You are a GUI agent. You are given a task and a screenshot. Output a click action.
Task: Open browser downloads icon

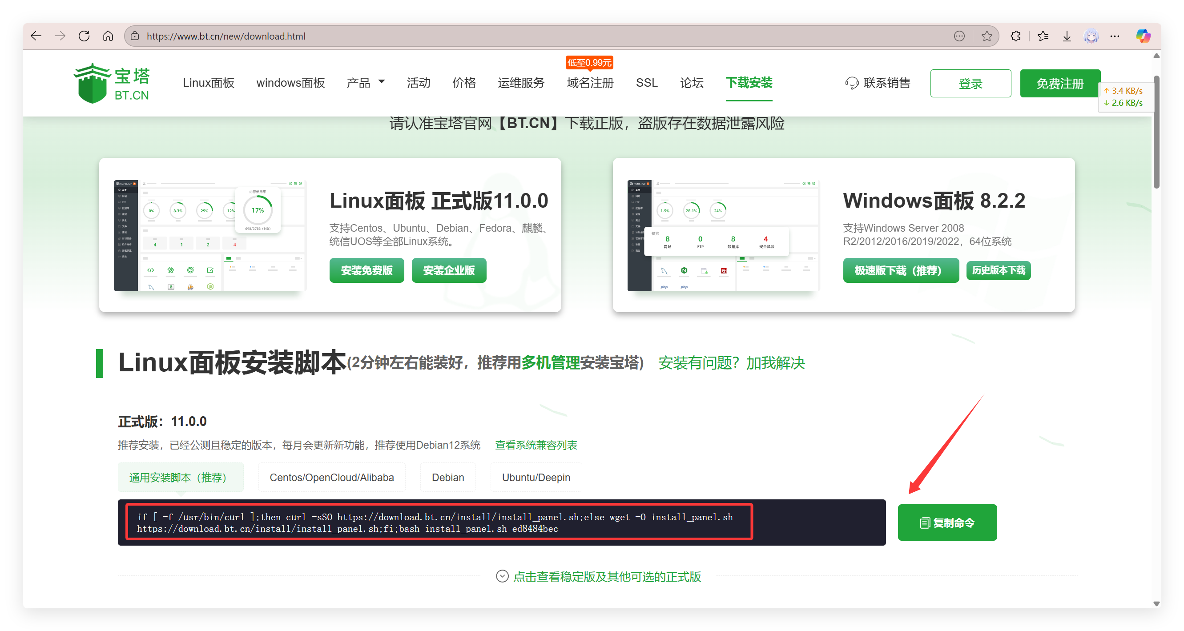1067,36
